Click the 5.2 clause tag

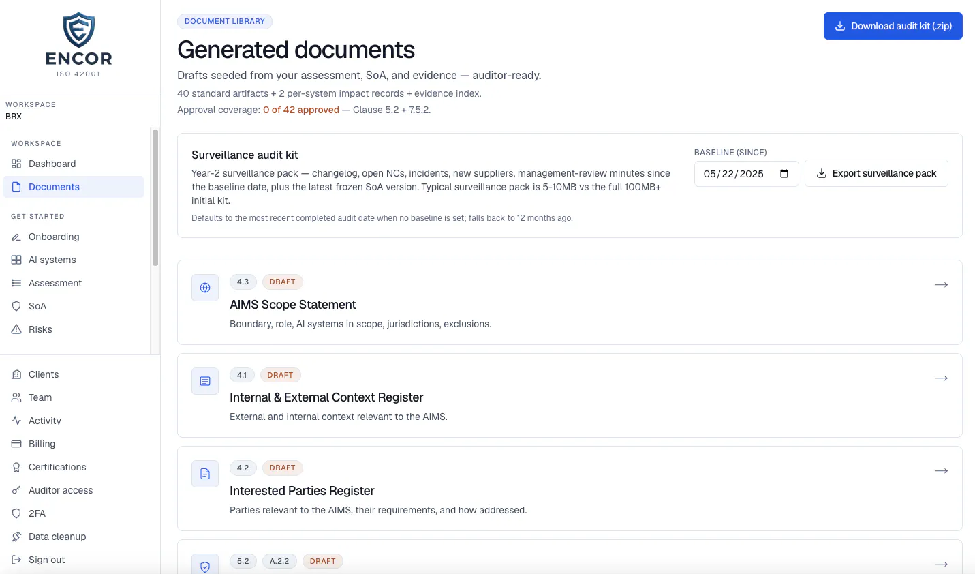click(x=243, y=561)
